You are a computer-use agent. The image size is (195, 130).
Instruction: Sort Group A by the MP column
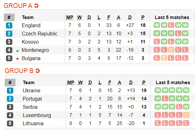[x=69, y=17]
